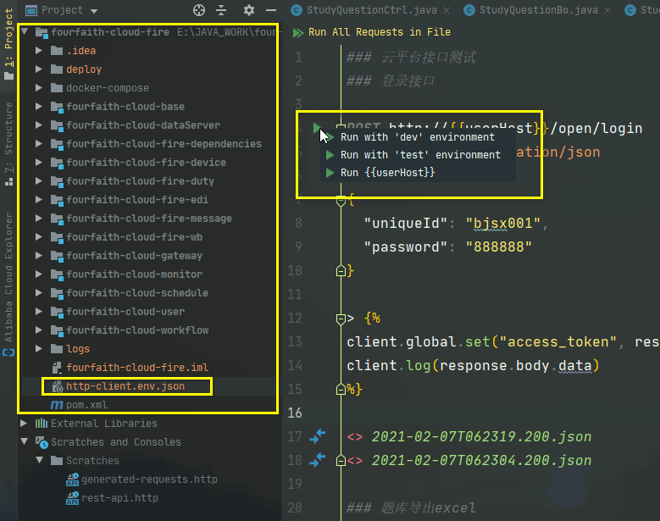
Task: Click the fold end marker on line 10
Action: (x=341, y=270)
